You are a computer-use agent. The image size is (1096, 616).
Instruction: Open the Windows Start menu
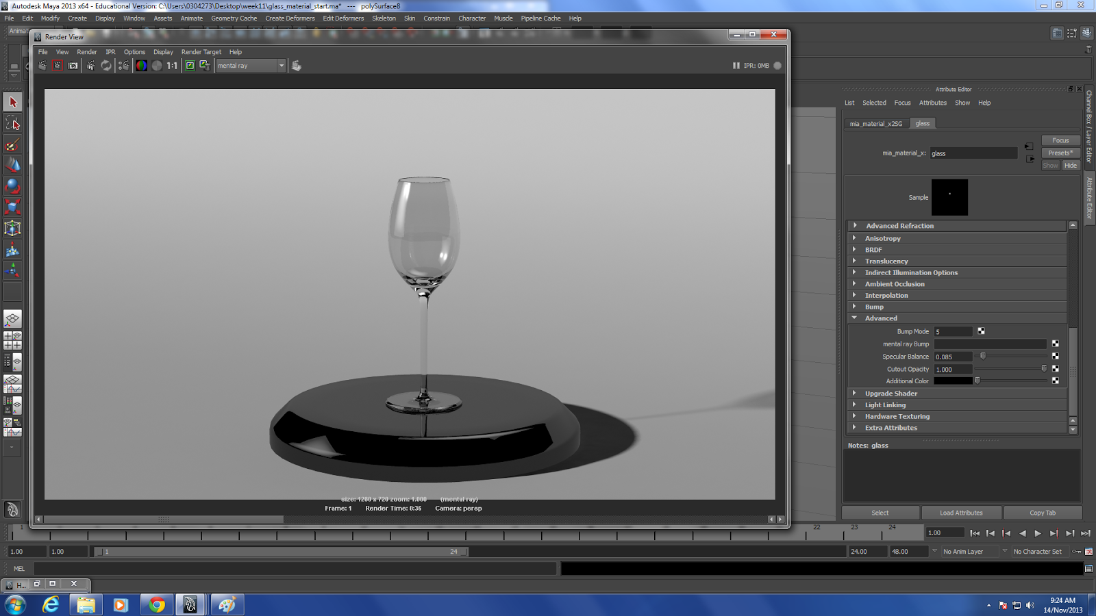[x=14, y=605]
